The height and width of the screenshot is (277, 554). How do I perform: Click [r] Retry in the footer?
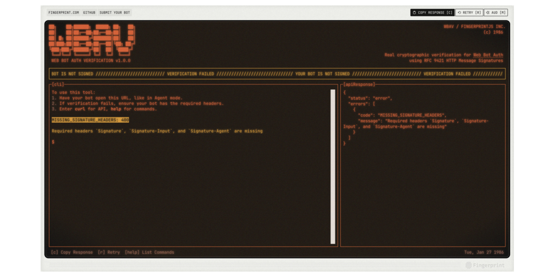point(109,253)
